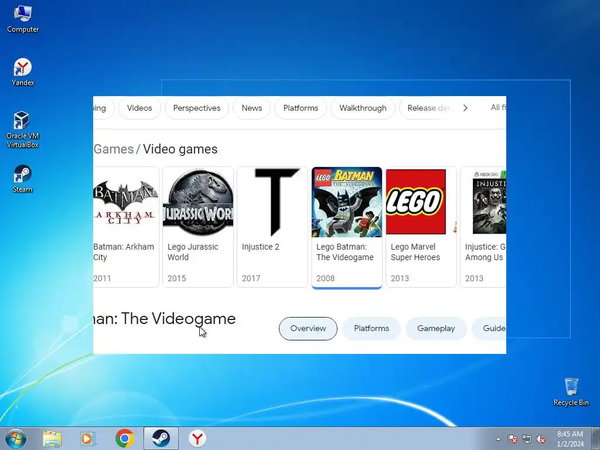Open the Windows Start menu
600x450 pixels.
point(16,438)
